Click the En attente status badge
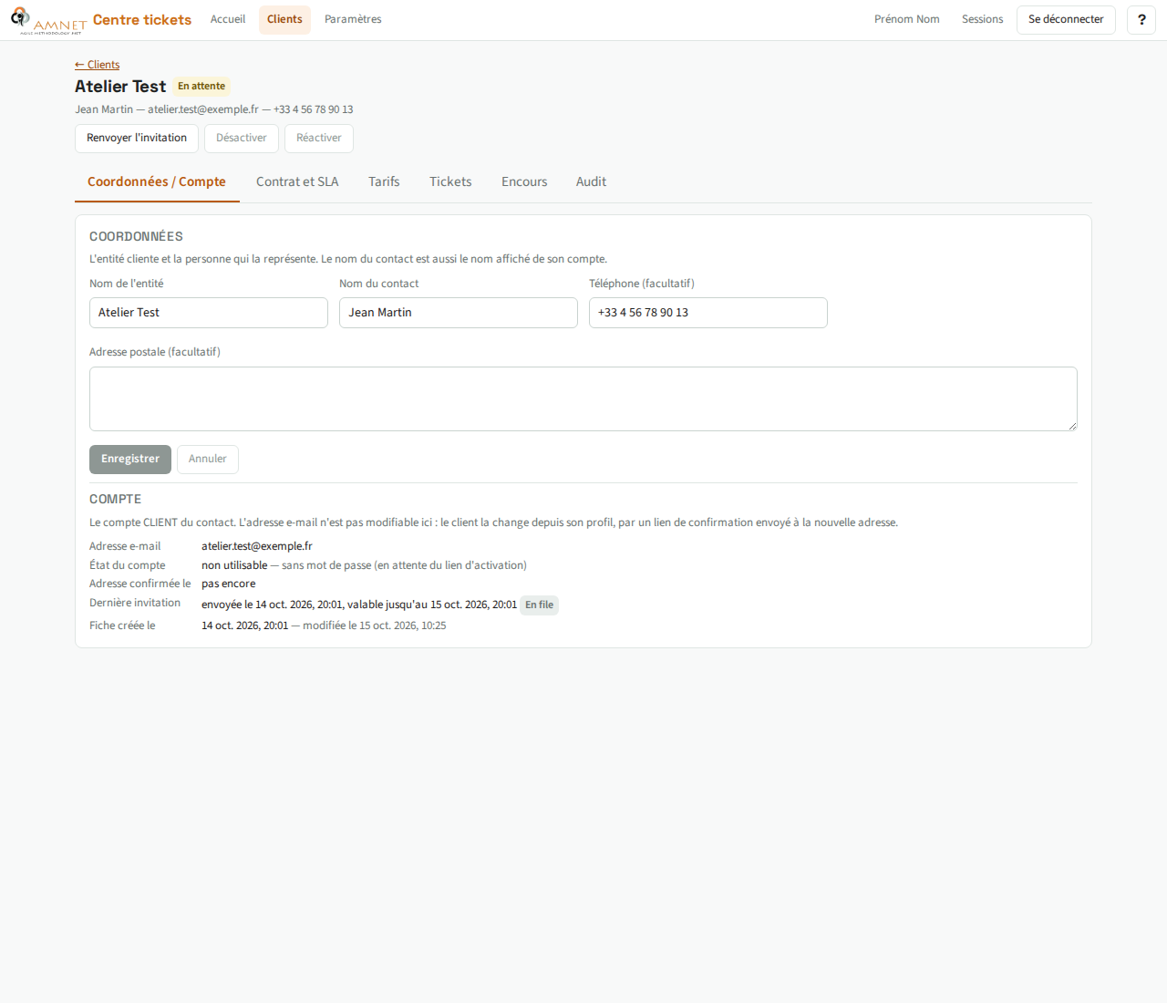This screenshot has height=1003, width=1167. (201, 87)
